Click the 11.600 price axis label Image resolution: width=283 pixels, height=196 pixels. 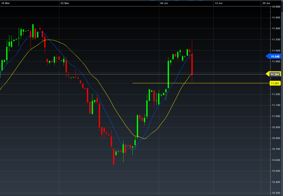click(x=276, y=50)
